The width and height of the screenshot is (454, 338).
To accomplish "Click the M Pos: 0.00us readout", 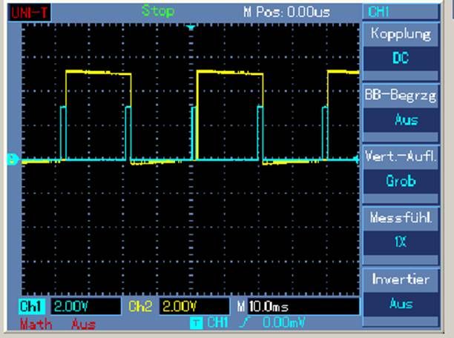I will (286, 12).
